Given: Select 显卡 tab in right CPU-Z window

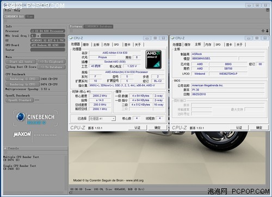Looking at the screenshot, I should pyautogui.click(x=229, y=45).
